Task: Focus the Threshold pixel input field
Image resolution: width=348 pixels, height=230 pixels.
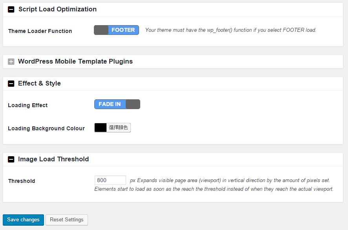Action: [x=110, y=180]
